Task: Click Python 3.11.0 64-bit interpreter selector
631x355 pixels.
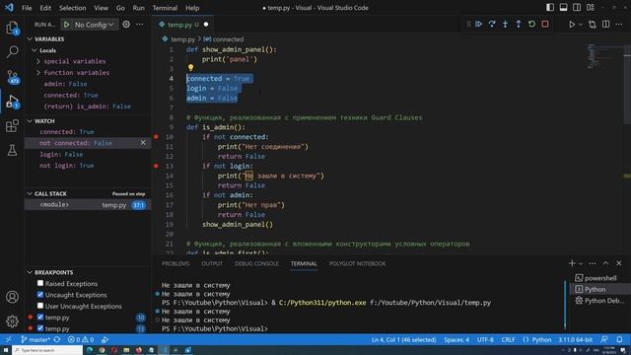Action: coord(575,339)
